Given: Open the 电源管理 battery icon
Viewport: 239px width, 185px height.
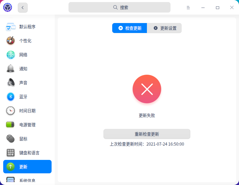Looking at the screenshot, I should point(10,125).
